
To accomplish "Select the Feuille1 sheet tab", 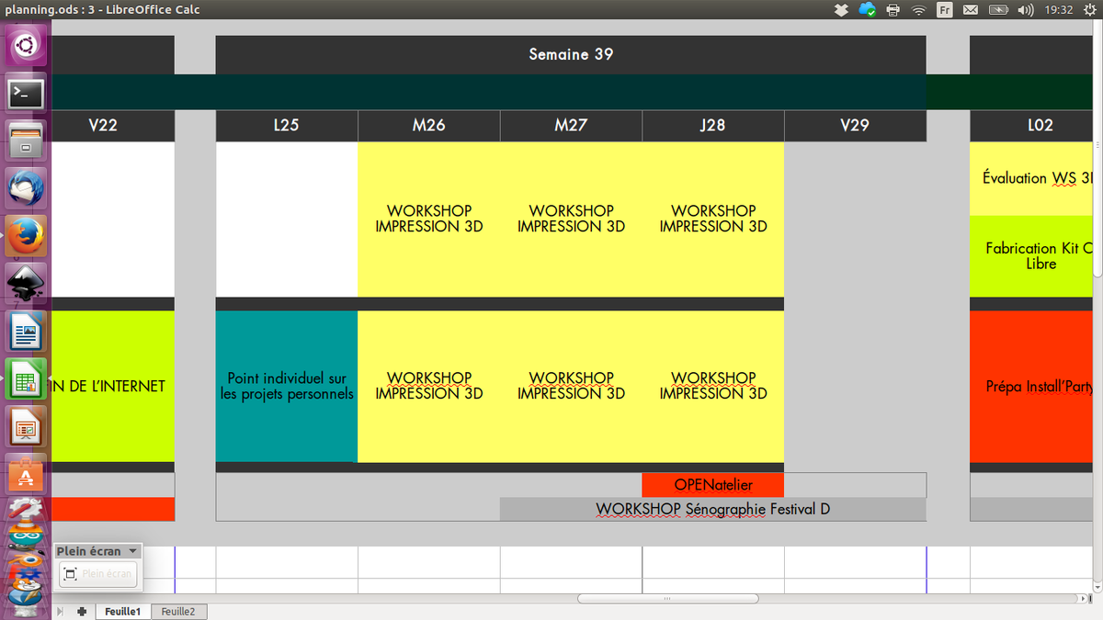I will (x=122, y=611).
